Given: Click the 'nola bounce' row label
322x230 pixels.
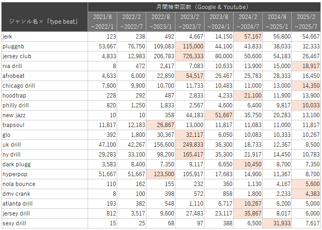Looking at the screenshot, I should (45, 184).
